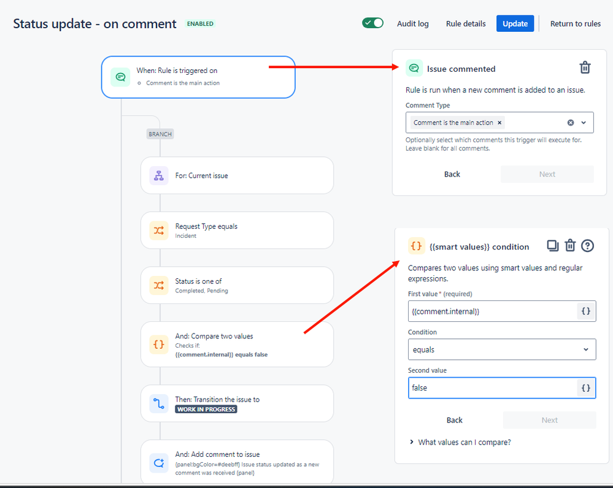Click the For: Current issue branch icon
Screen dimensions: 613x488
click(159, 175)
